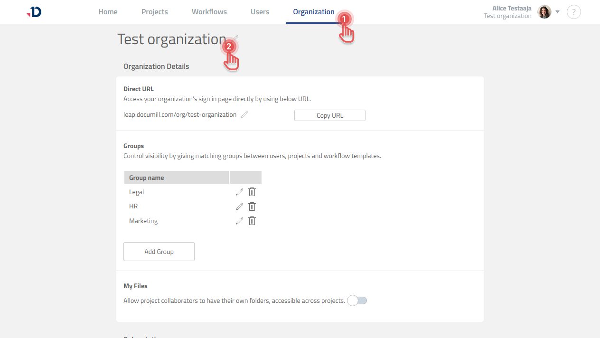This screenshot has height=338, width=600.
Task: Click the Copy URL button
Action: click(329, 115)
